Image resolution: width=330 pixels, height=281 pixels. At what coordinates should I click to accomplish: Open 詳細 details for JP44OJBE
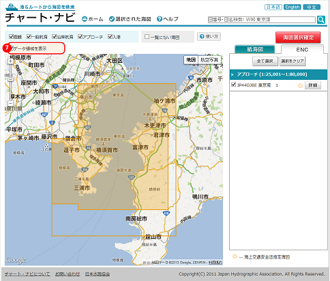313,85
